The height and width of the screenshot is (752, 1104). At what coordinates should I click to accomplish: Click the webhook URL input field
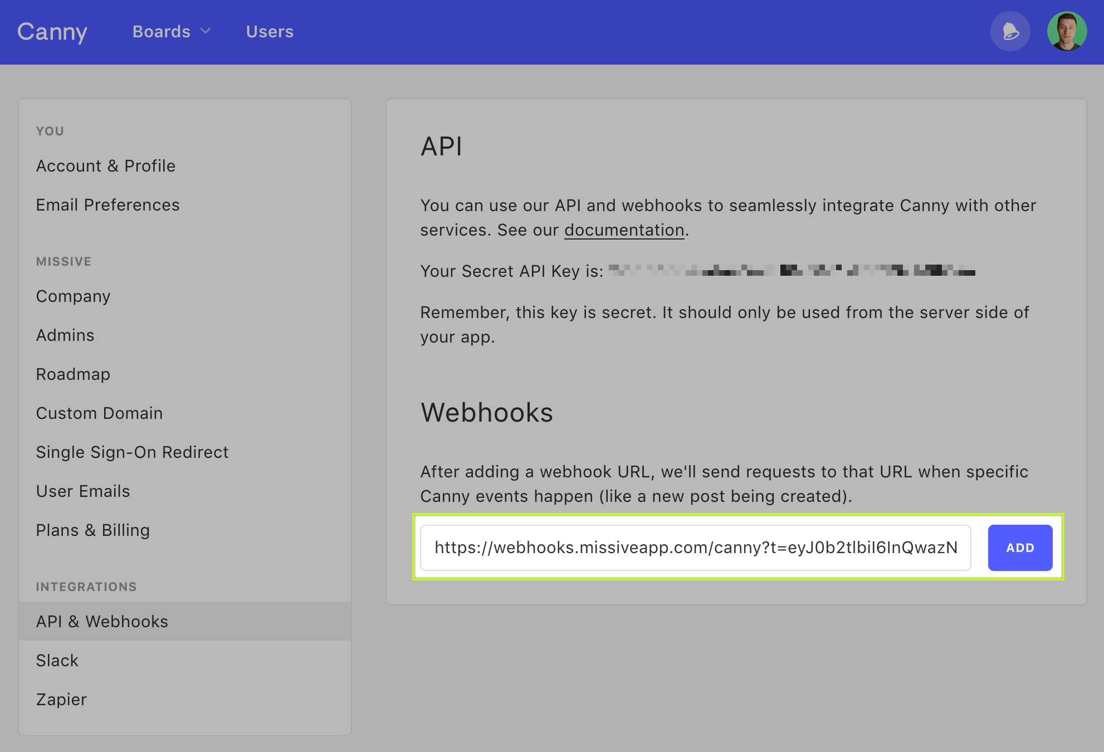[695, 548]
